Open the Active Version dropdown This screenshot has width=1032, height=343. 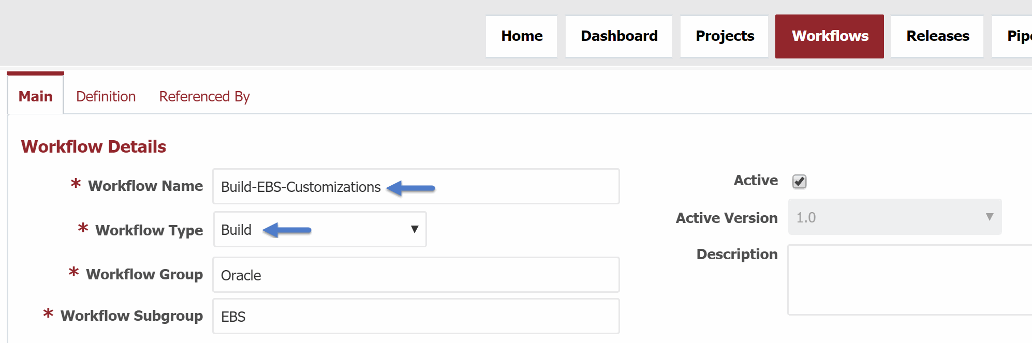click(x=895, y=217)
